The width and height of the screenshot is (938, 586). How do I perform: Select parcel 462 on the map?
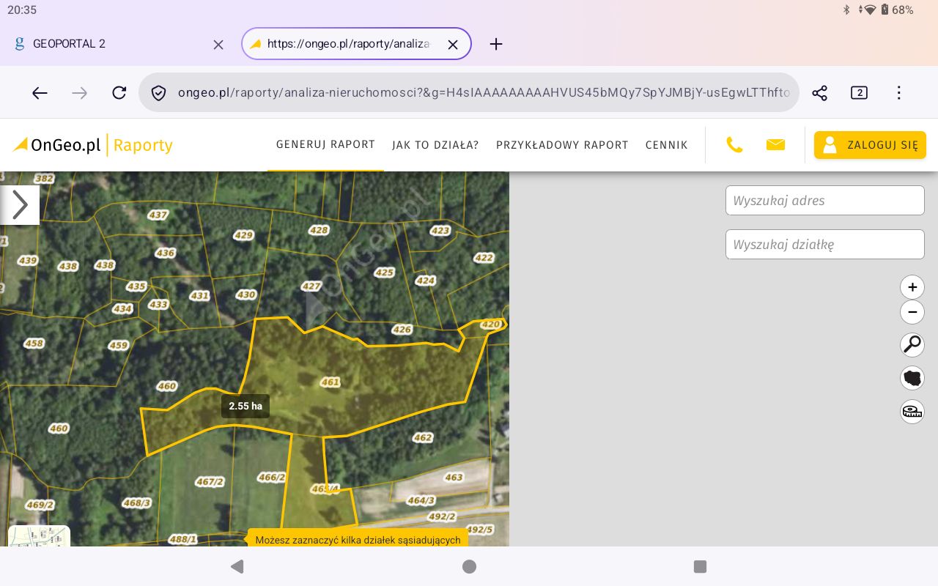423,437
